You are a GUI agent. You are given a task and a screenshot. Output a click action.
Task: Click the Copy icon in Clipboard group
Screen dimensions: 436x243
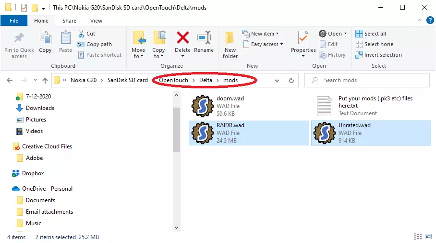45,38
